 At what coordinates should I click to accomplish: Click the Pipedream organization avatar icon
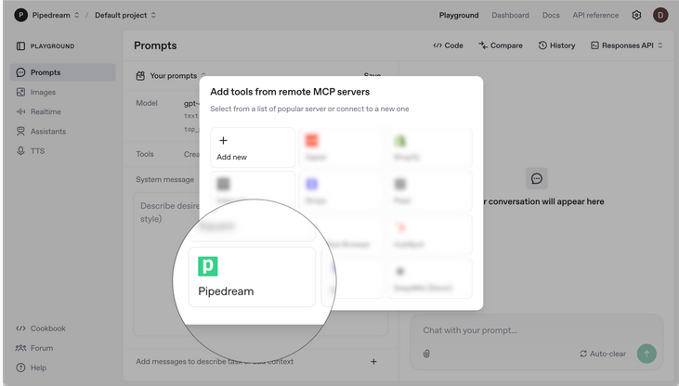20,15
